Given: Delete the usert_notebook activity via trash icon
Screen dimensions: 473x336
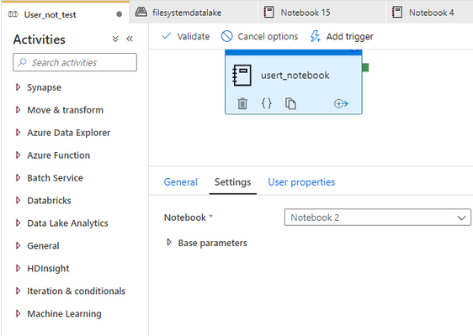Looking at the screenshot, I should tap(242, 103).
